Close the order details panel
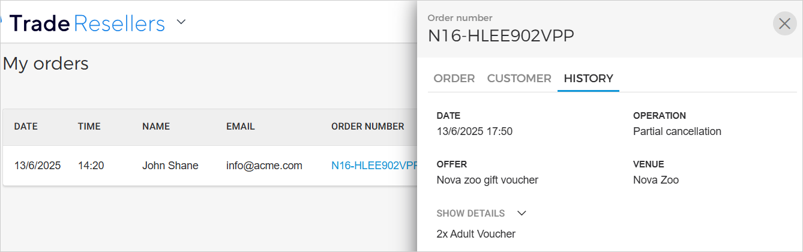803x252 pixels. coord(784,23)
